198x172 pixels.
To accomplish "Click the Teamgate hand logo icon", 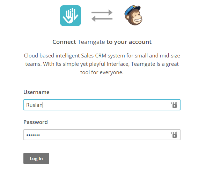I will coord(71,16).
